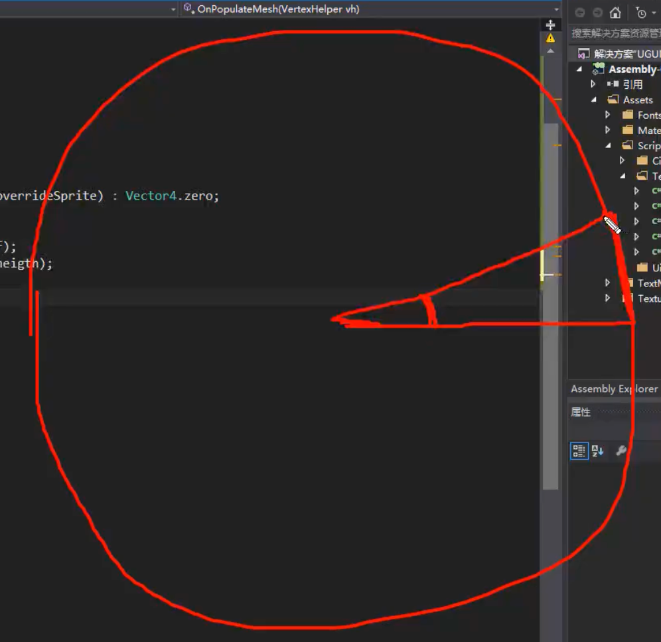661x642 pixels.
Task: Click the editor scrollbar up arrow
Action: tap(551, 50)
